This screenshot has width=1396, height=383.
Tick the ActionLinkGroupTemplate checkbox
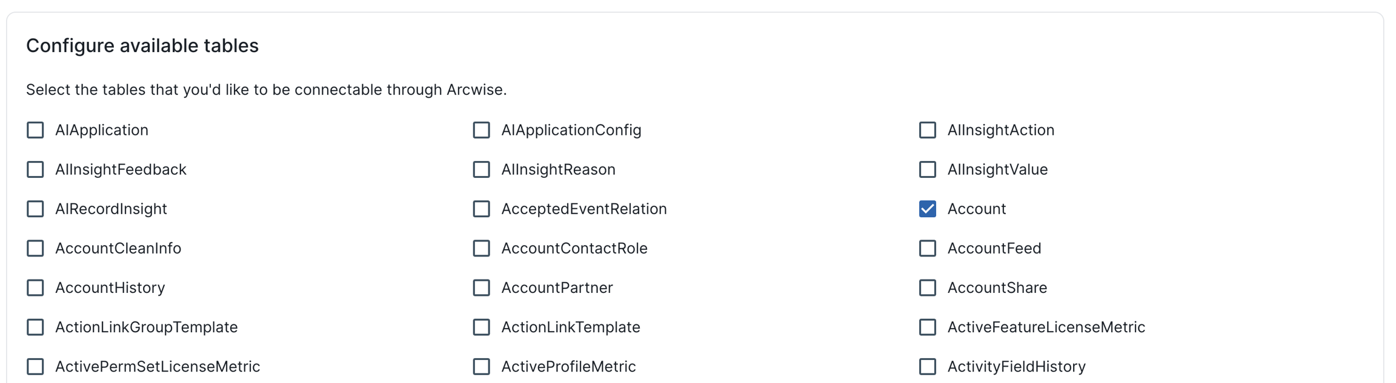pyautogui.click(x=35, y=327)
